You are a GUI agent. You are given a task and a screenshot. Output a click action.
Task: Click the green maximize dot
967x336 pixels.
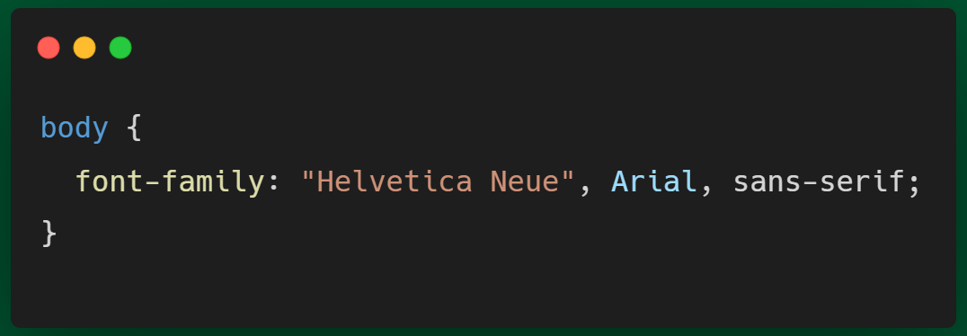(120, 49)
